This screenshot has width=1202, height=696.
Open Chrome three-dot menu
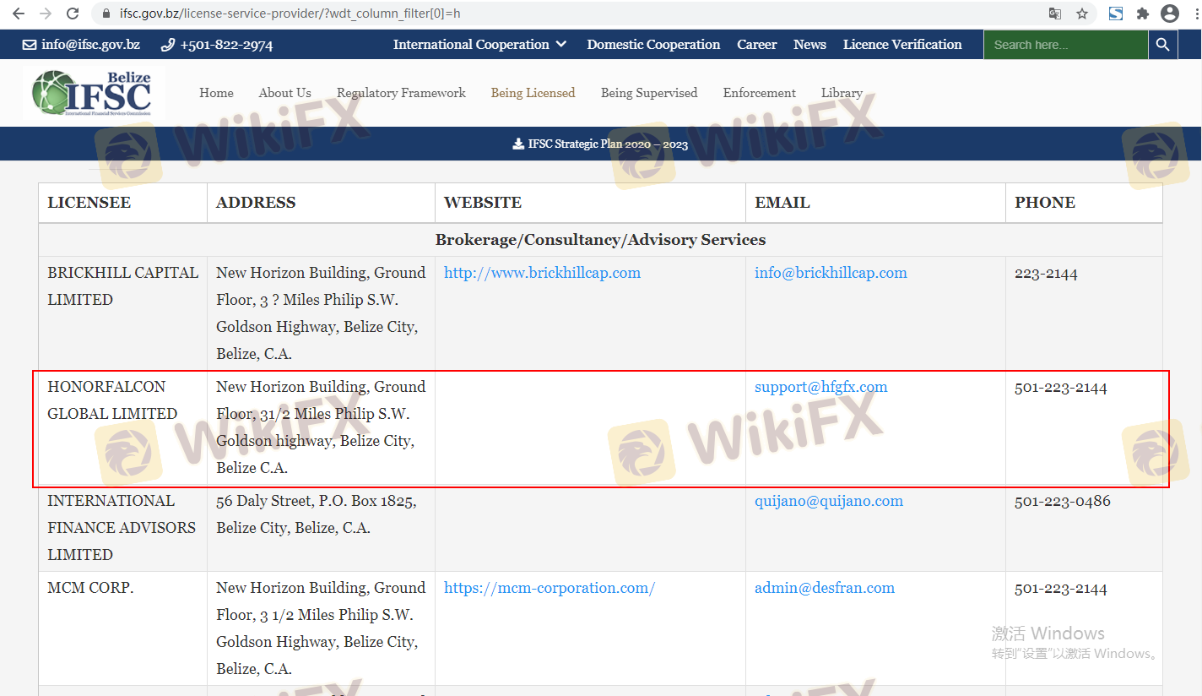[x=1194, y=14]
